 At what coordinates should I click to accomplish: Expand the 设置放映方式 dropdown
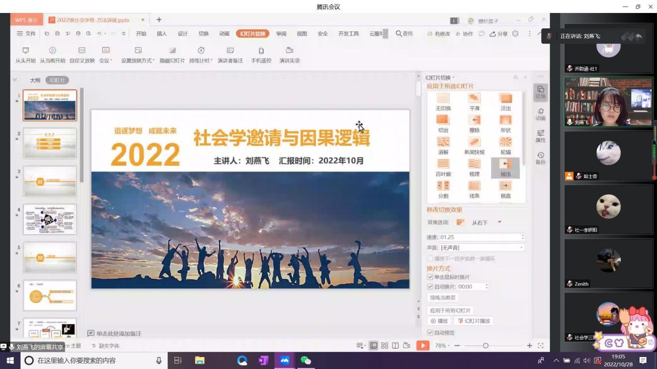pos(154,61)
